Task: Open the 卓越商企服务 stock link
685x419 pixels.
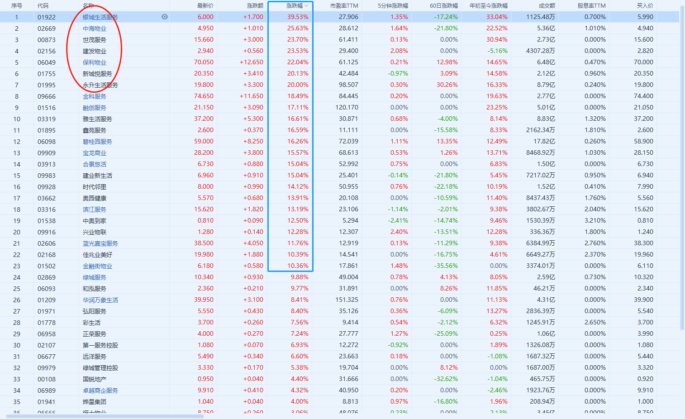Action: (x=100, y=390)
